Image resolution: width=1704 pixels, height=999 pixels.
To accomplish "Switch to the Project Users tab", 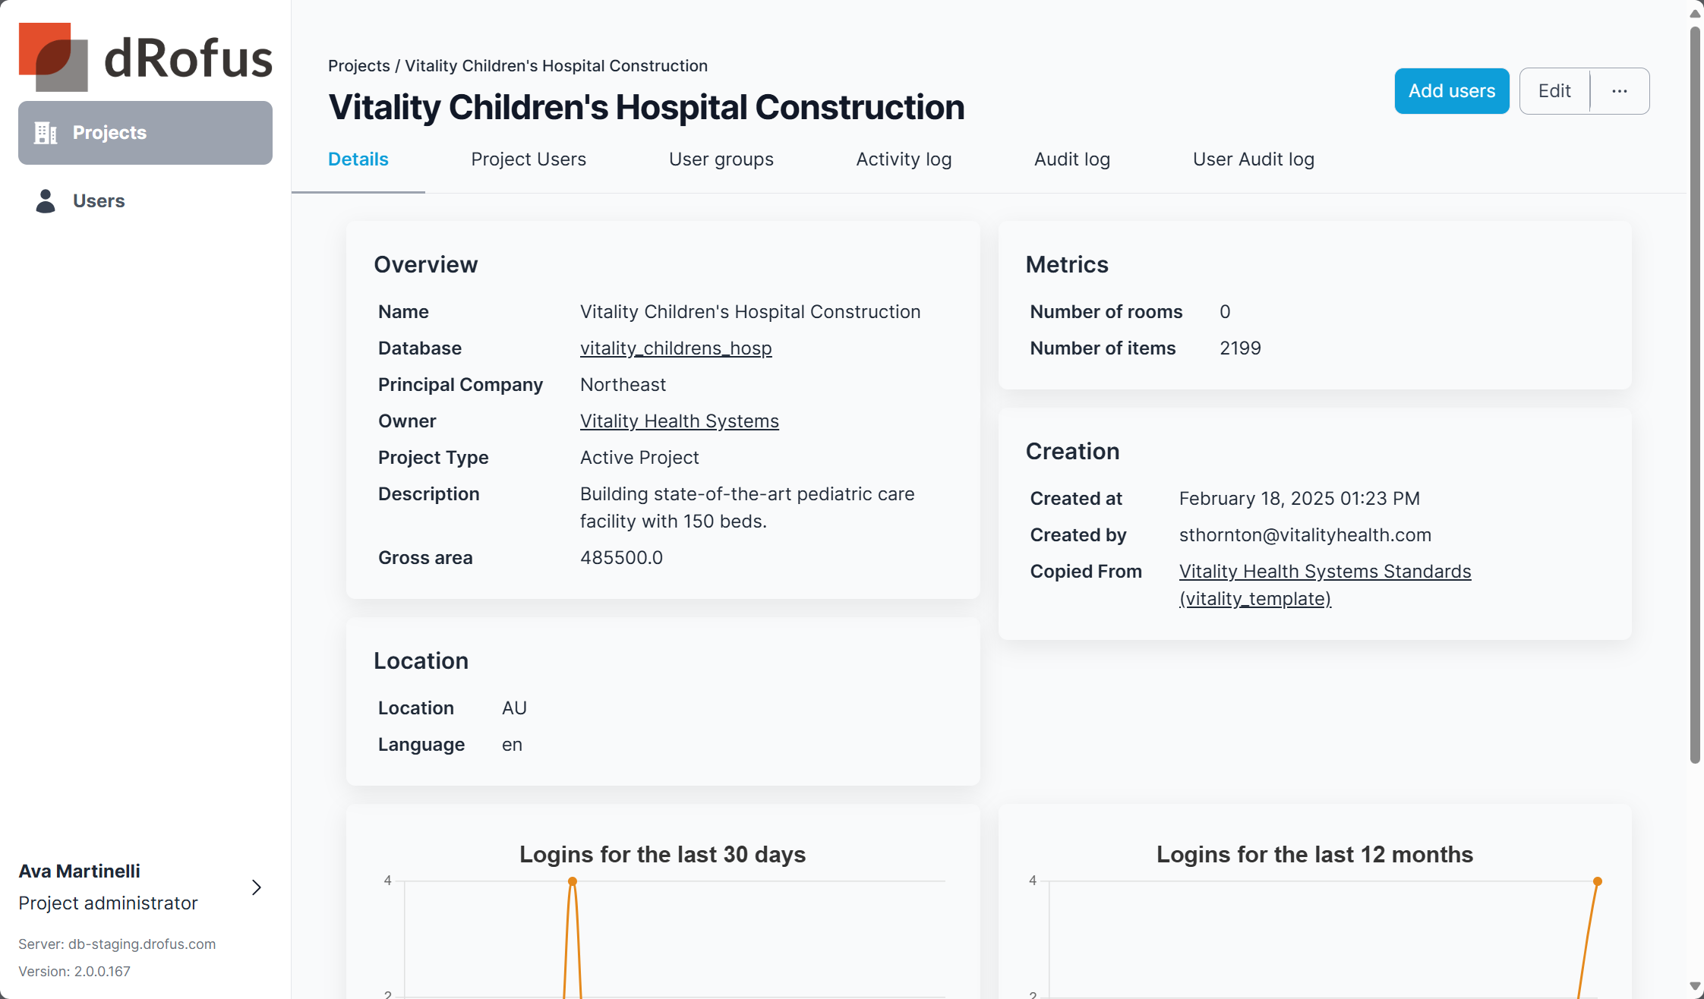I will [529, 159].
